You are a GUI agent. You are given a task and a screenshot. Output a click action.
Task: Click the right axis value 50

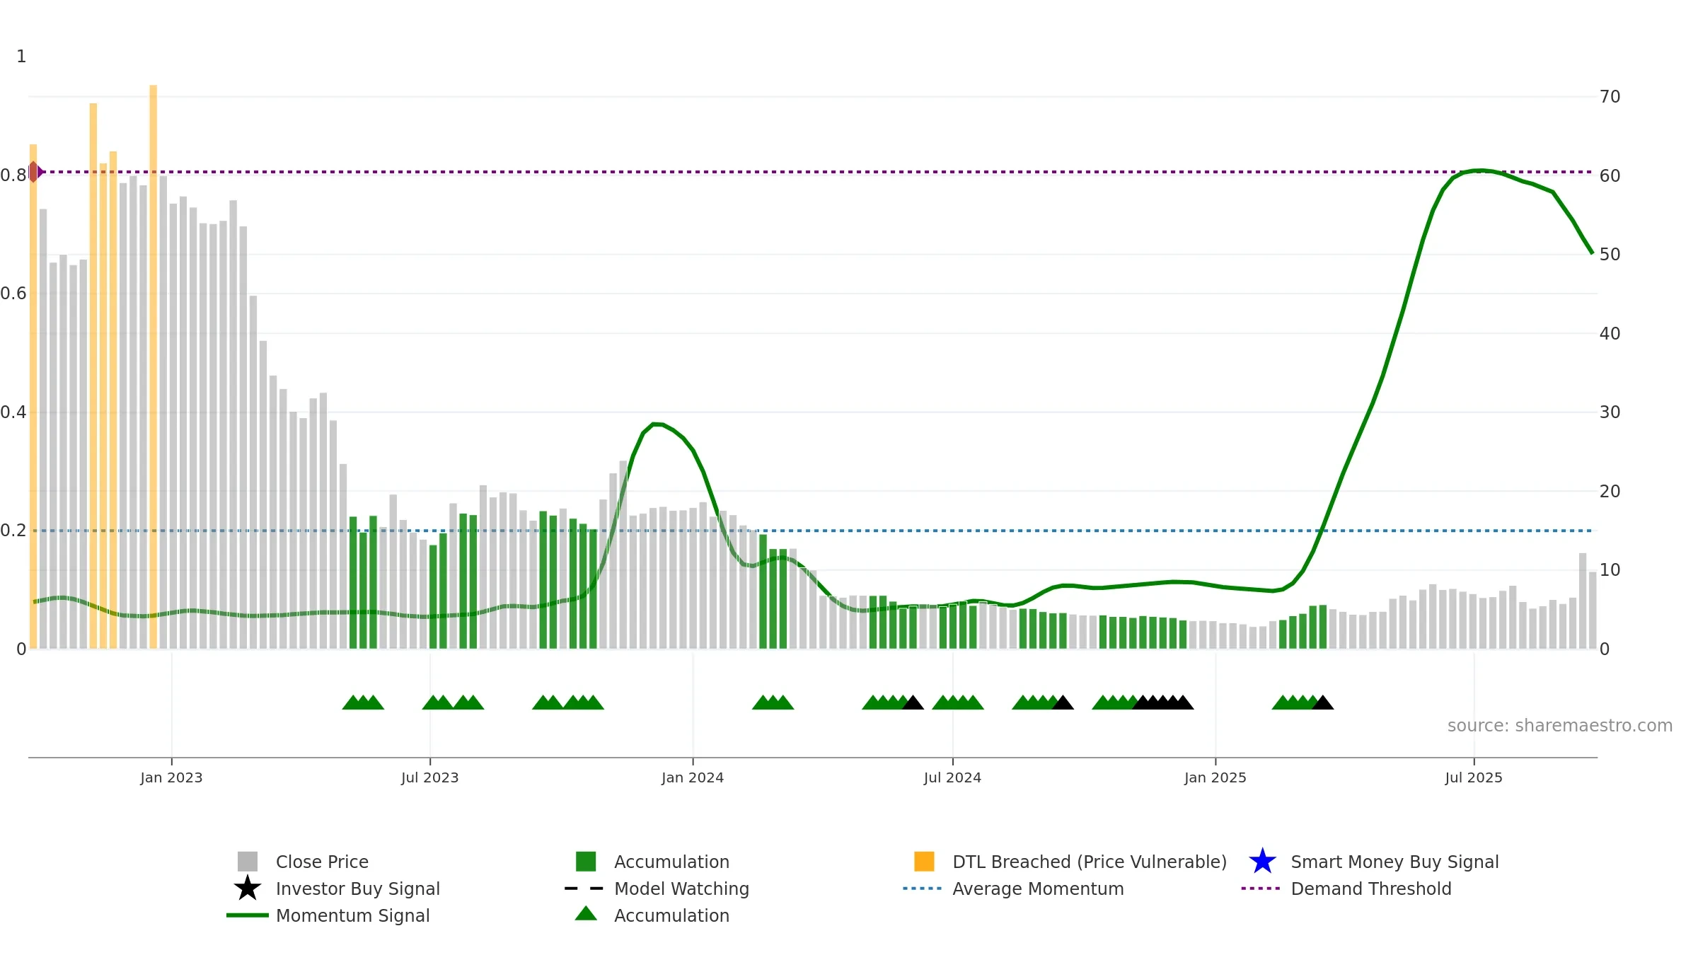[1610, 255]
